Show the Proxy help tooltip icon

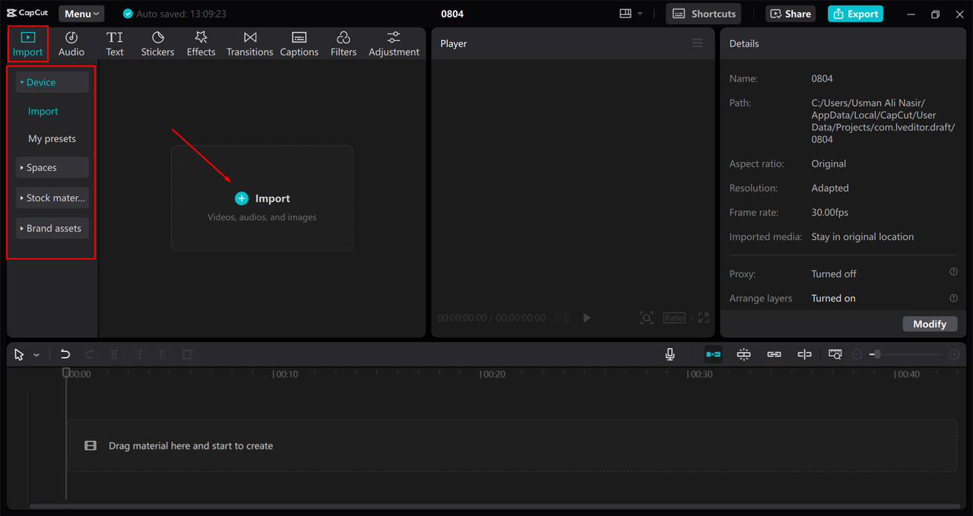coord(953,272)
